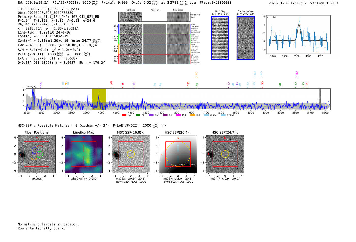356x242 pixels.
Task: Click the red Lyα legend swatch
Action: 124,115
